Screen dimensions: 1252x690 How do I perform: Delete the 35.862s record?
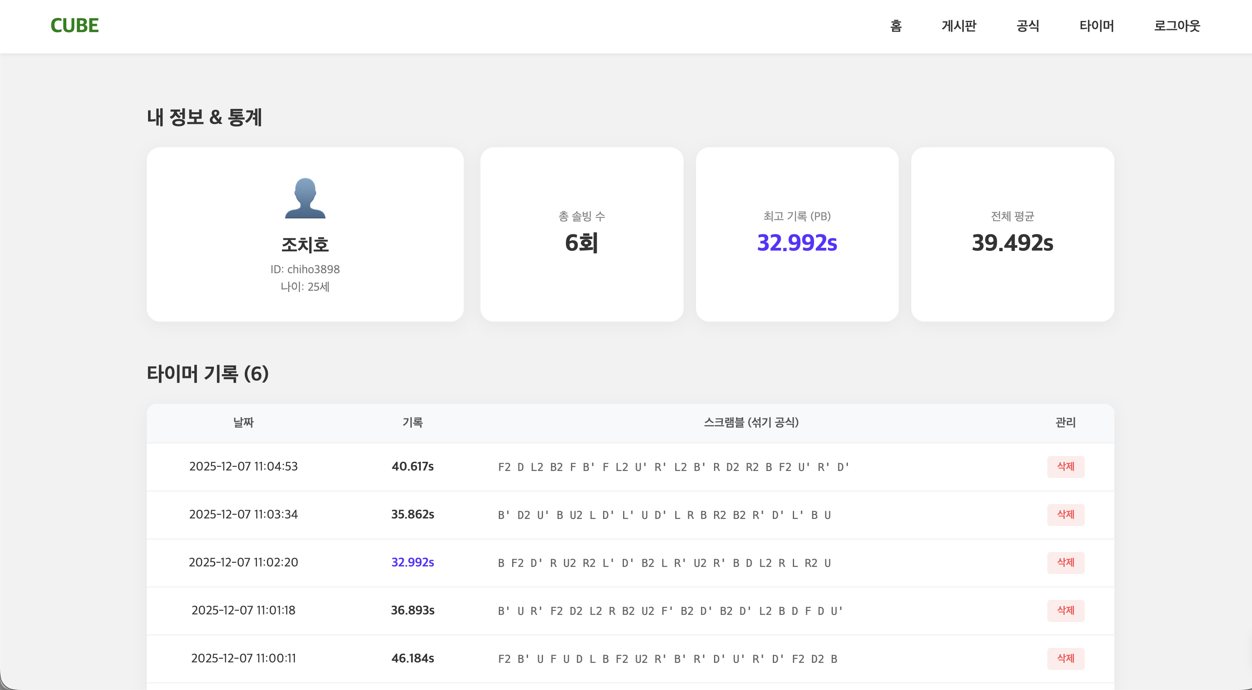[1066, 514]
